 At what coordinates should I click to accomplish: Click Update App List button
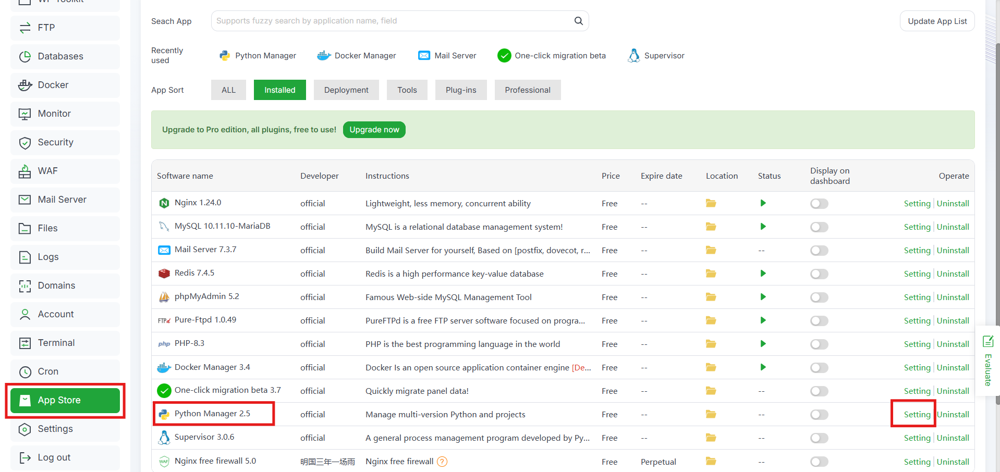click(937, 21)
